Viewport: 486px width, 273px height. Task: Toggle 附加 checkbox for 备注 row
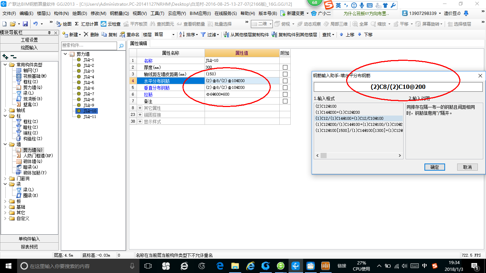click(x=285, y=101)
